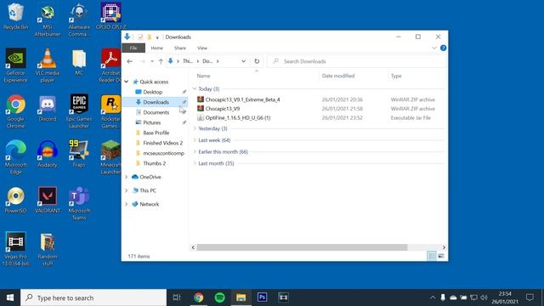Image resolution: width=544 pixels, height=306 pixels.
Task: Launch Microsoft Teams desktop shortcut
Action: [x=79, y=203]
